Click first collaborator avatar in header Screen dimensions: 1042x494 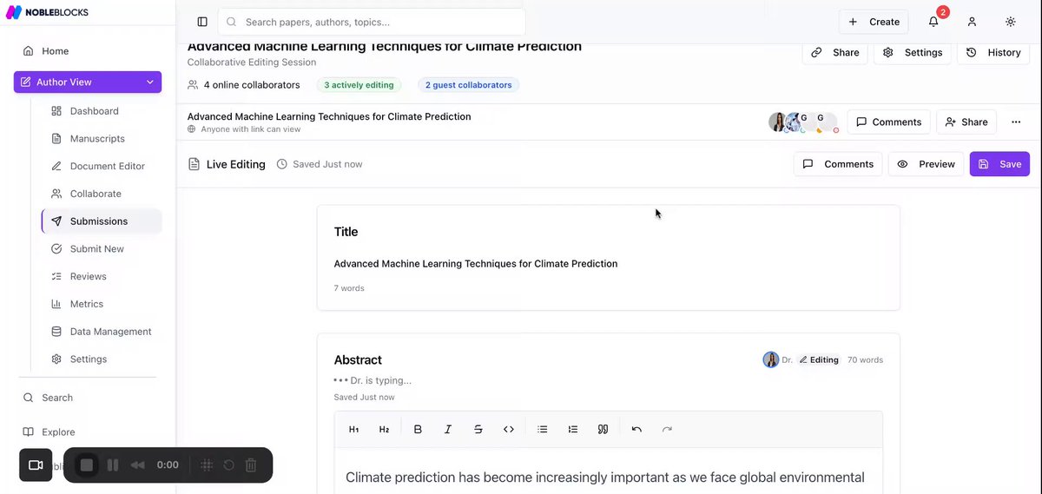(778, 122)
